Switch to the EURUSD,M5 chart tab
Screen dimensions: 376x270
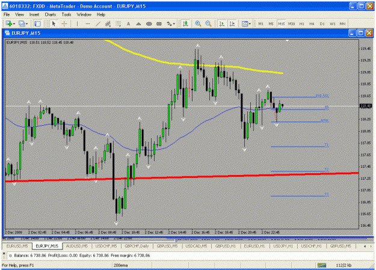coord(17,246)
